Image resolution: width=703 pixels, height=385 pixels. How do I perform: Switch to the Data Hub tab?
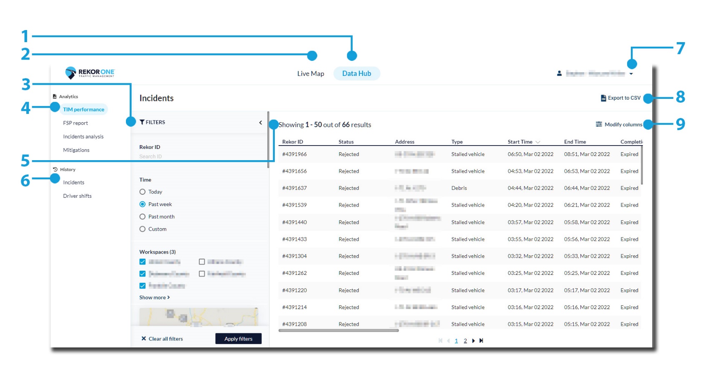pos(357,73)
